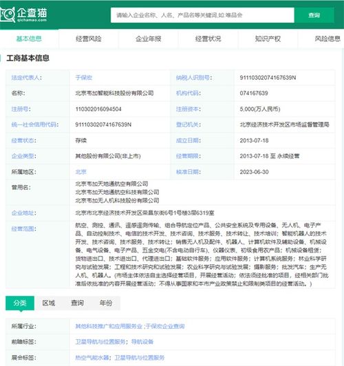The height and width of the screenshot is (366, 344).
Task: Switch to the 经营风险 tab
Action: tap(89, 39)
